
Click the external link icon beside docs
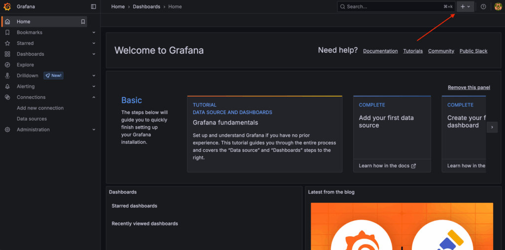[414, 166]
